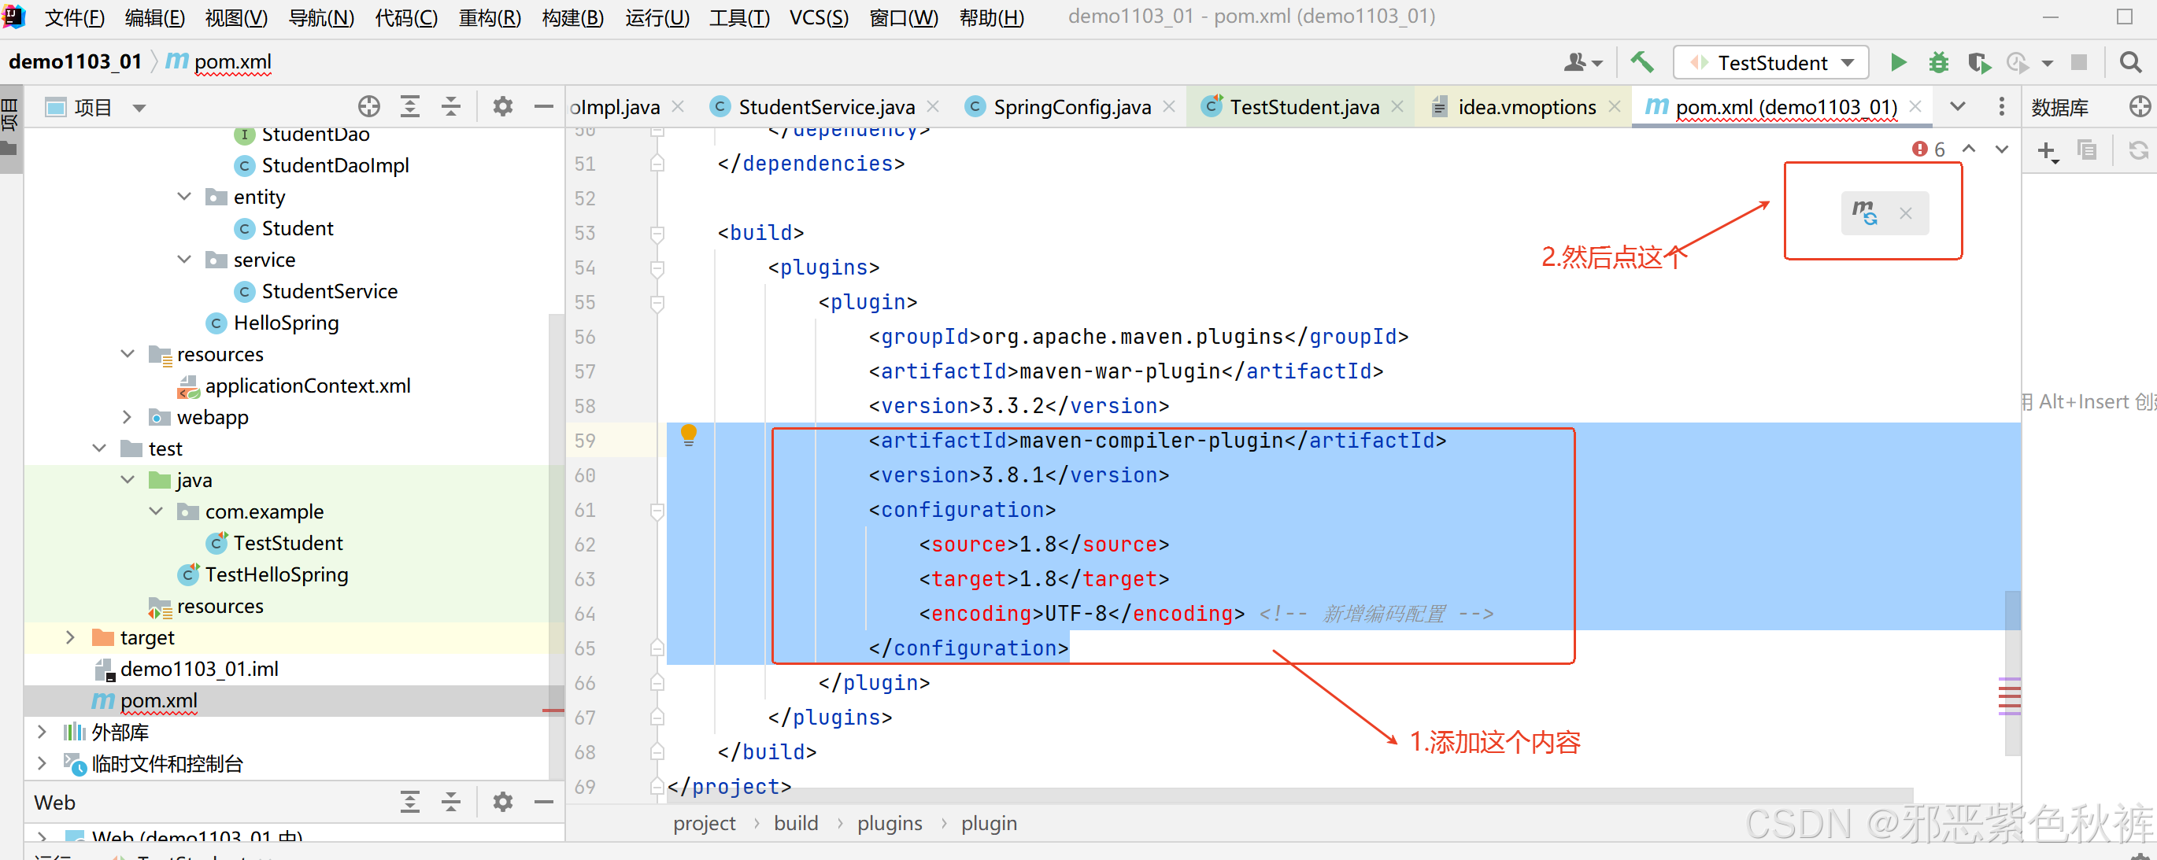Run TestStudent with green play button

pyautogui.click(x=1898, y=63)
